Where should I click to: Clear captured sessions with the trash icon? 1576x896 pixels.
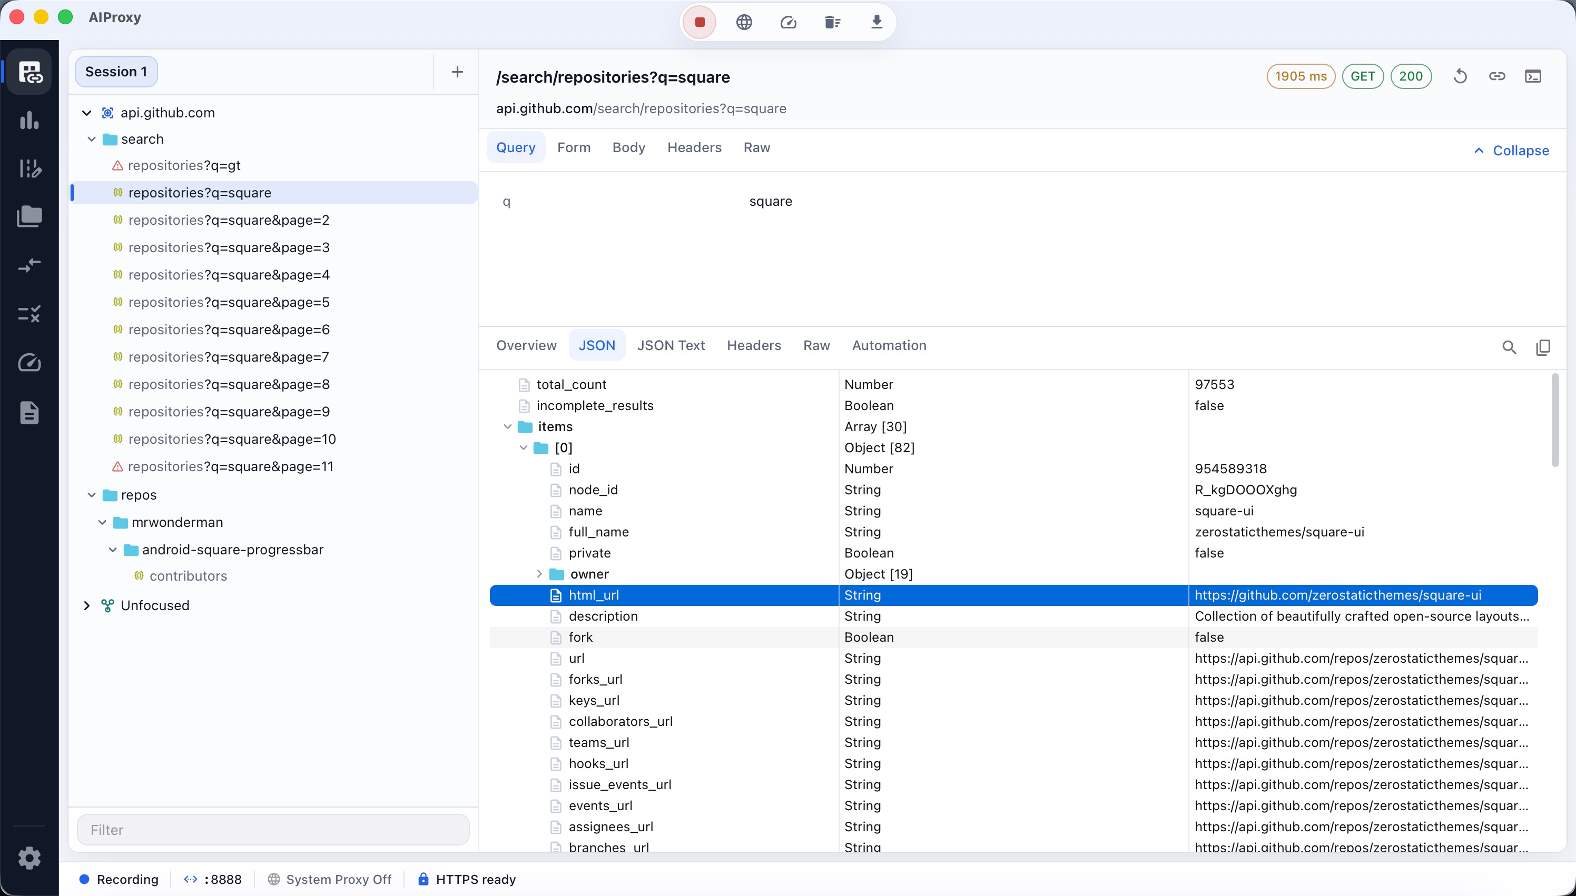coord(832,22)
